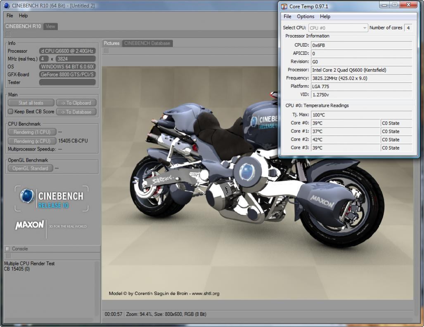Click the Core #0 temperature 39°C

346,123
